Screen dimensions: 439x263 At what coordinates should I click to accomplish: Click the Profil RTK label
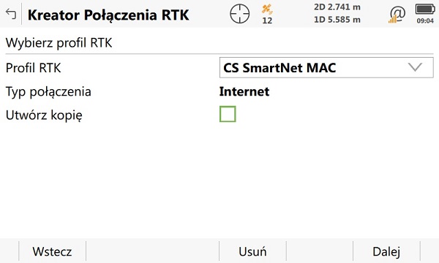(x=34, y=68)
